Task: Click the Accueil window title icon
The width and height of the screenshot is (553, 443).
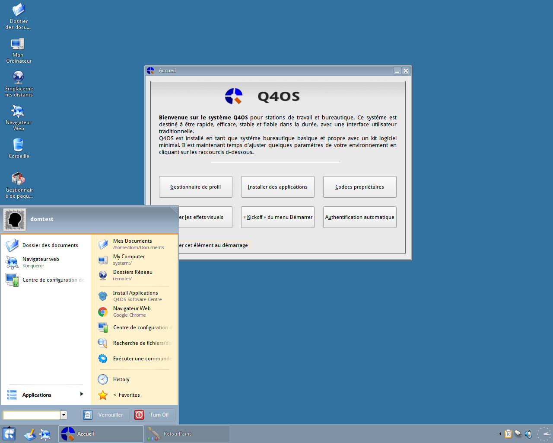Action: click(x=151, y=71)
